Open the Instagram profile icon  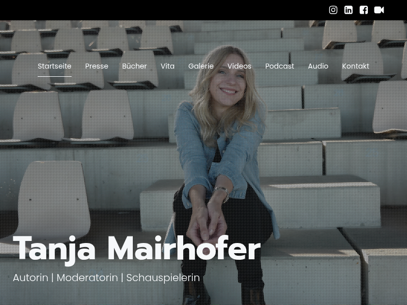coord(333,10)
